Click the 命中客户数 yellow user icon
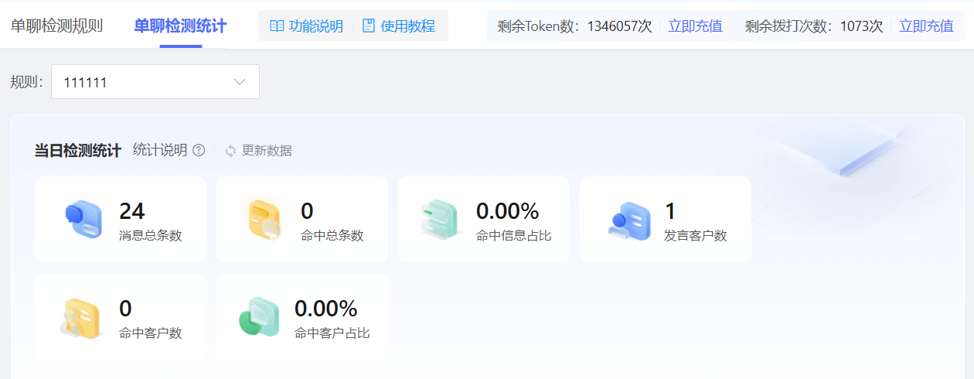 [x=81, y=318]
